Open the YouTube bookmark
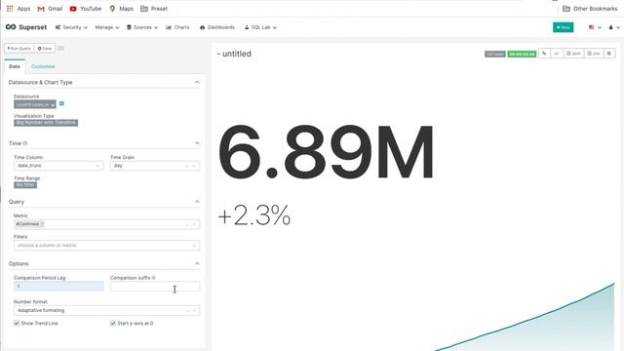 (x=85, y=9)
